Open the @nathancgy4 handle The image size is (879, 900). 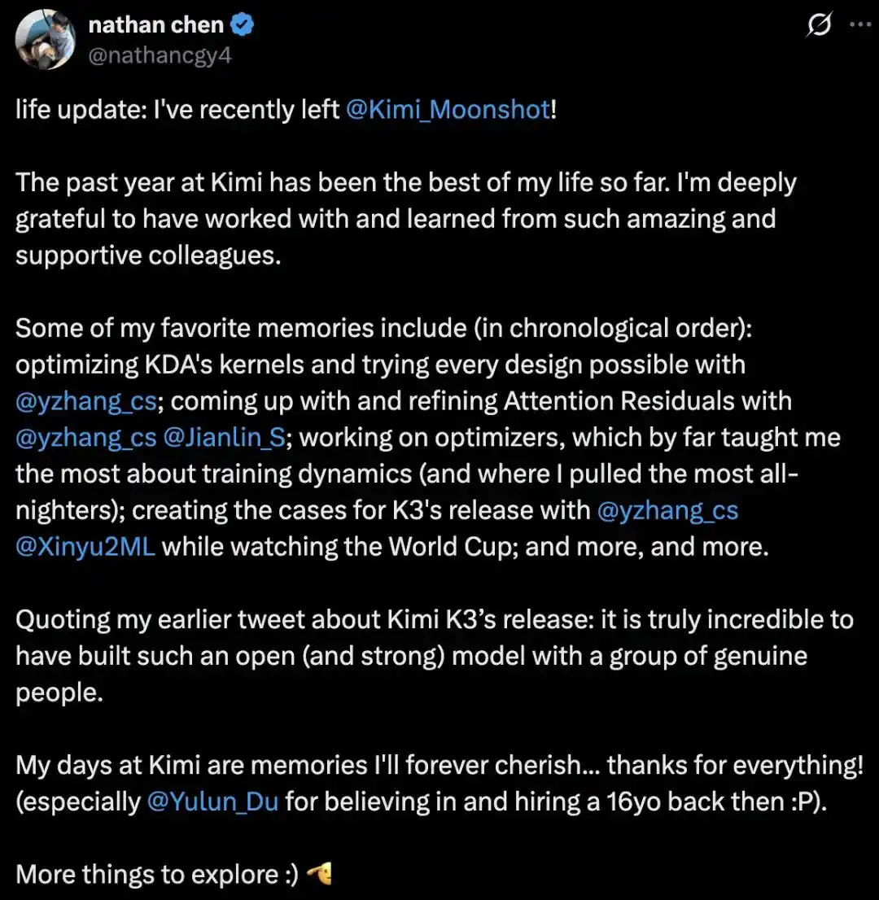coord(160,55)
